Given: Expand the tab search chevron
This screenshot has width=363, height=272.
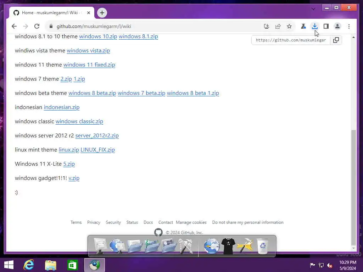Looking at the screenshot, I should click(313, 9).
